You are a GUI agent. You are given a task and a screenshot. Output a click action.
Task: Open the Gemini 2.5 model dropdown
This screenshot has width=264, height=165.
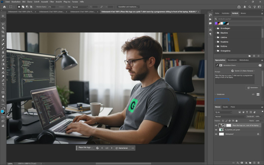(243, 71)
